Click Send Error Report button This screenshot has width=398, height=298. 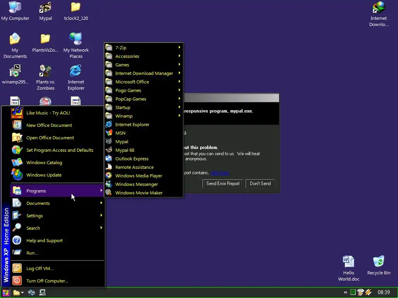223,184
